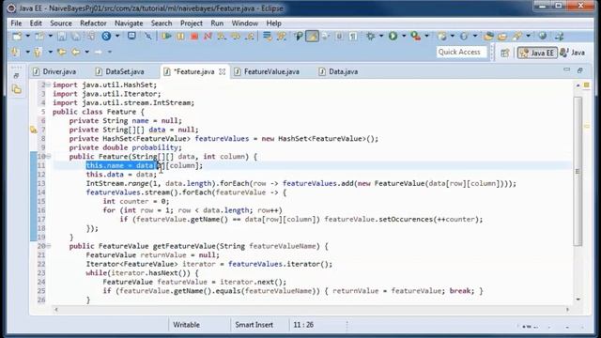This screenshot has height=338, width=601.
Task: Open the Project menu
Action: point(192,23)
